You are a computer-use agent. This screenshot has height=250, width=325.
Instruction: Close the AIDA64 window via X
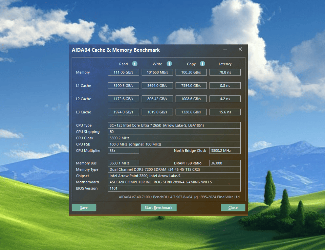click(240, 49)
